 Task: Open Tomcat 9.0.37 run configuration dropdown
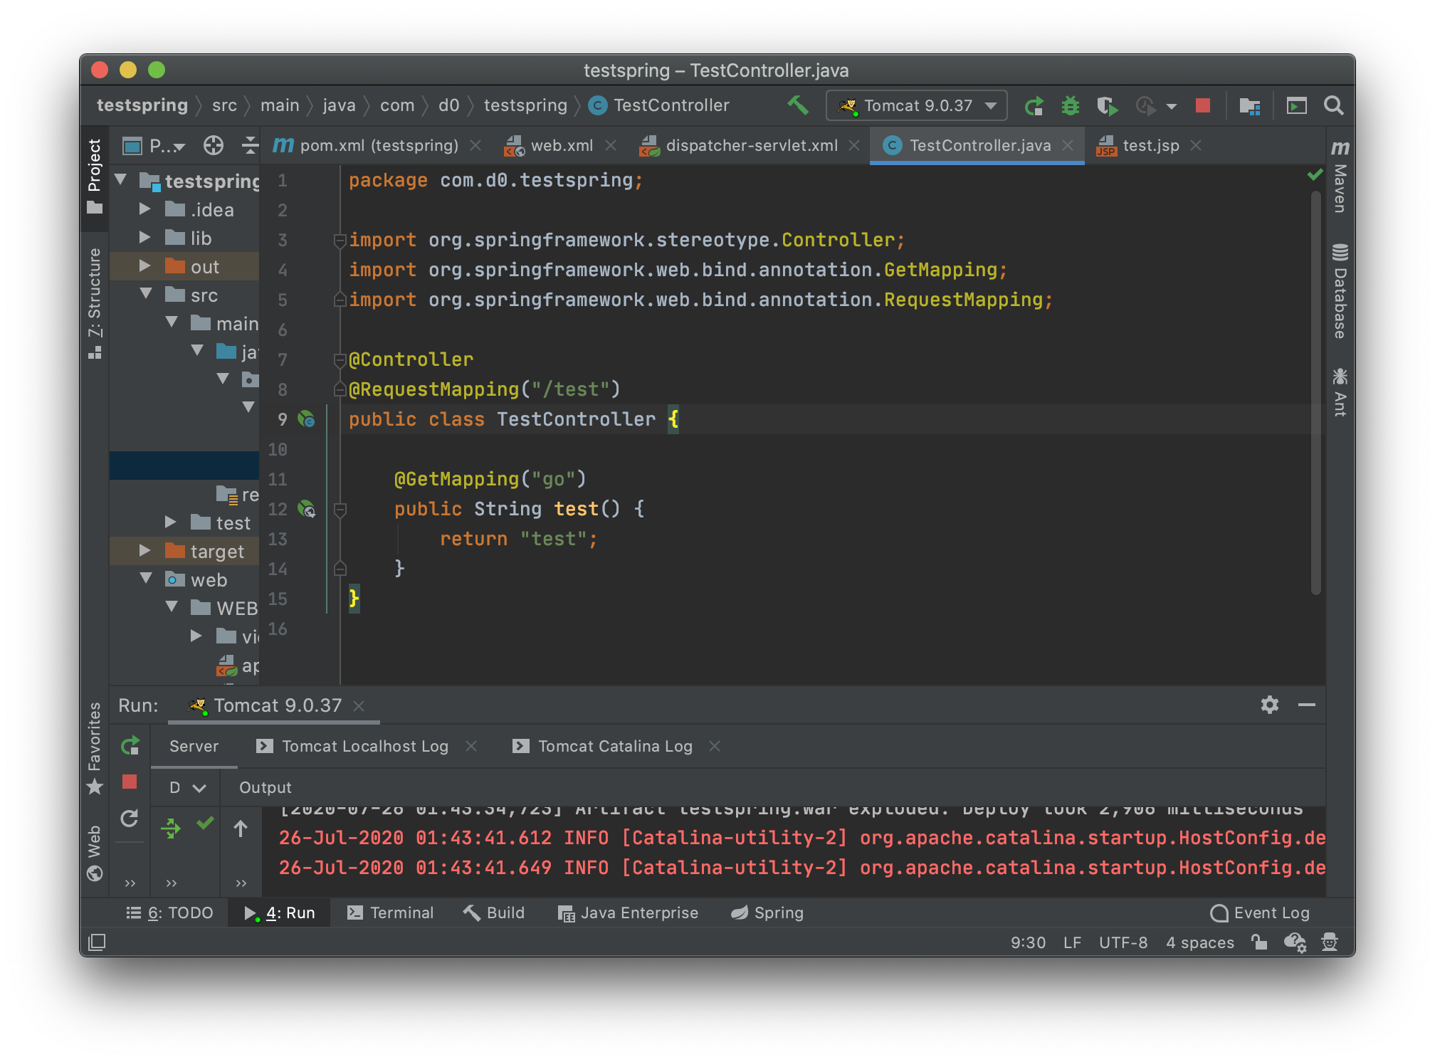coord(917,106)
